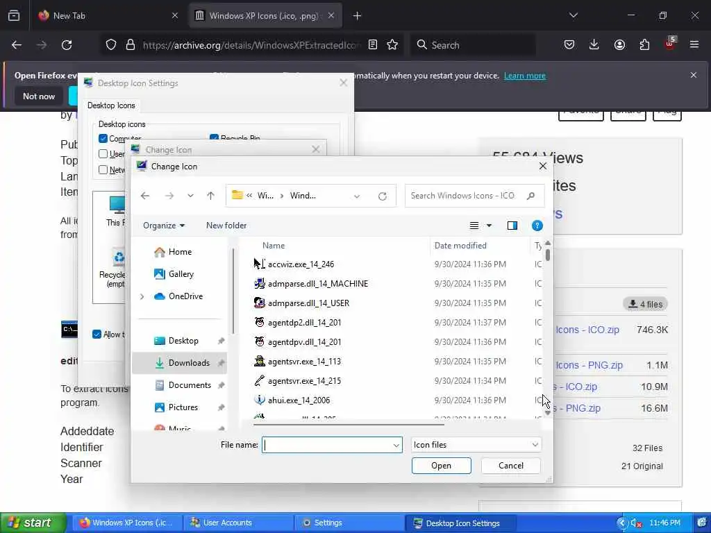Open Documents in navigation pane

183,385
